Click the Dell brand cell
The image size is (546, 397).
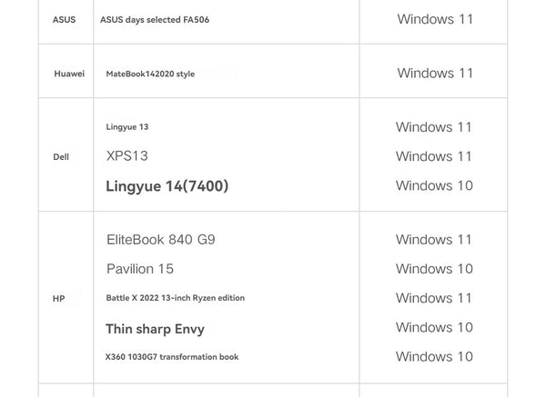(x=61, y=157)
